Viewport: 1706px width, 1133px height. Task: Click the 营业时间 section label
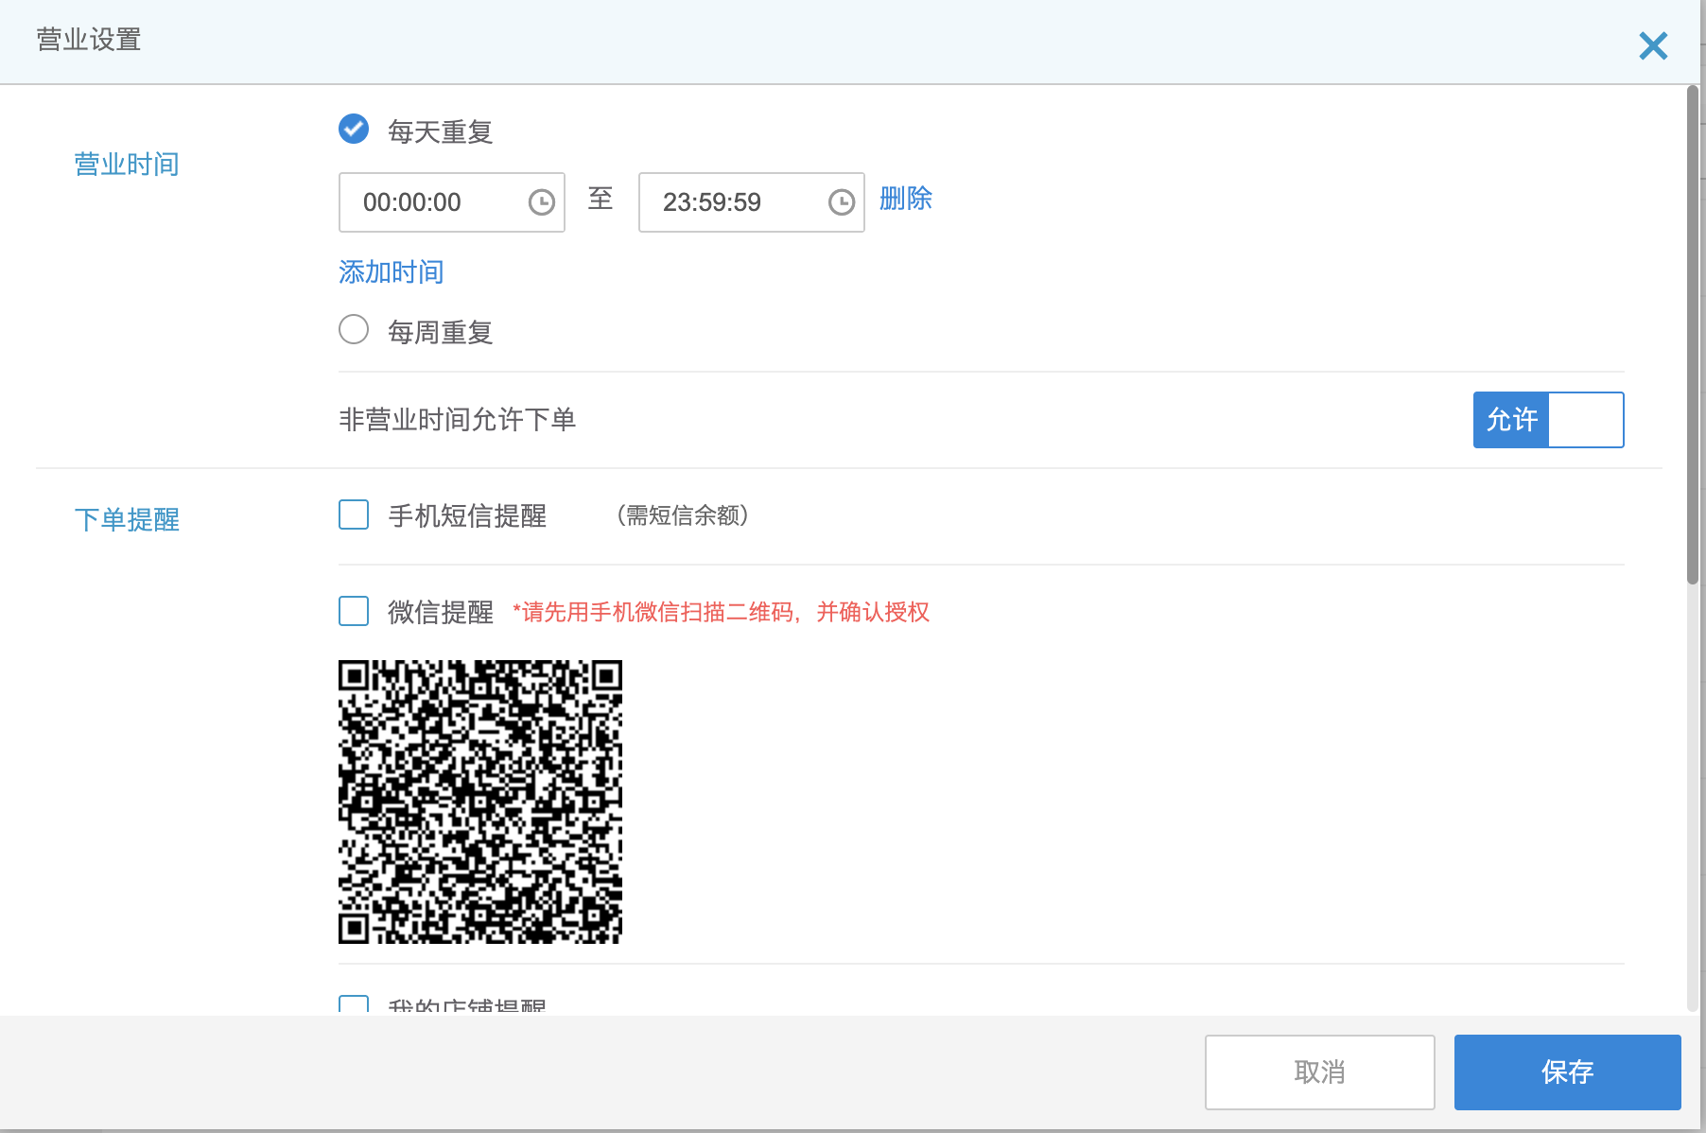(127, 165)
